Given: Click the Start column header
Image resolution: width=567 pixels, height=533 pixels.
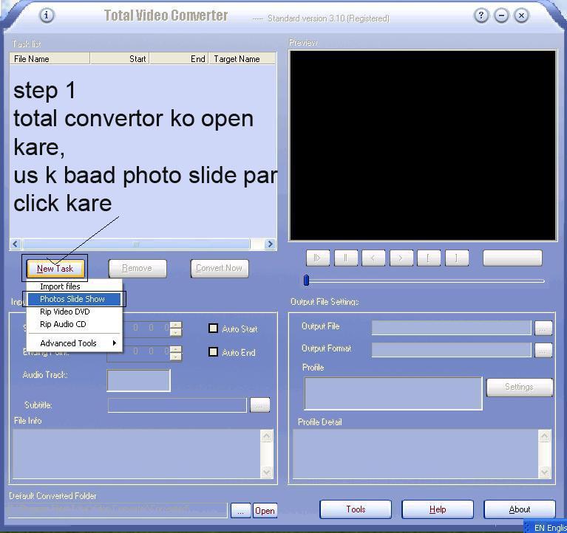Looking at the screenshot, I should pos(120,58).
